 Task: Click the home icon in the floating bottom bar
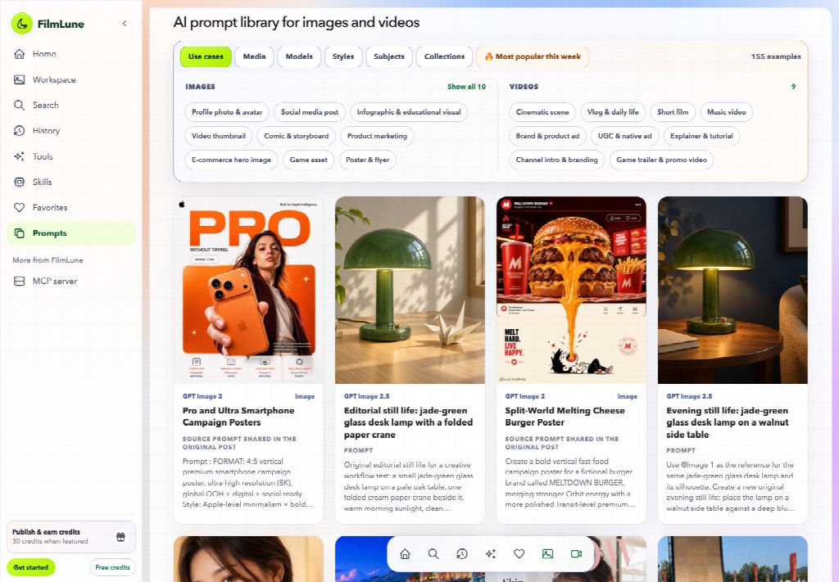point(405,553)
